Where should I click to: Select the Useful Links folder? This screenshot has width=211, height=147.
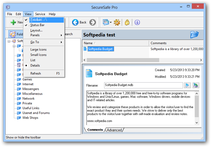point(31,108)
